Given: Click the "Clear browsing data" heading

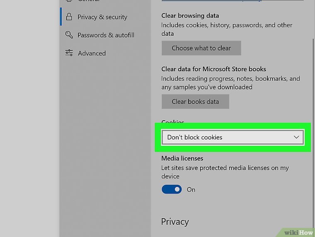Looking at the screenshot, I should 190,16.
